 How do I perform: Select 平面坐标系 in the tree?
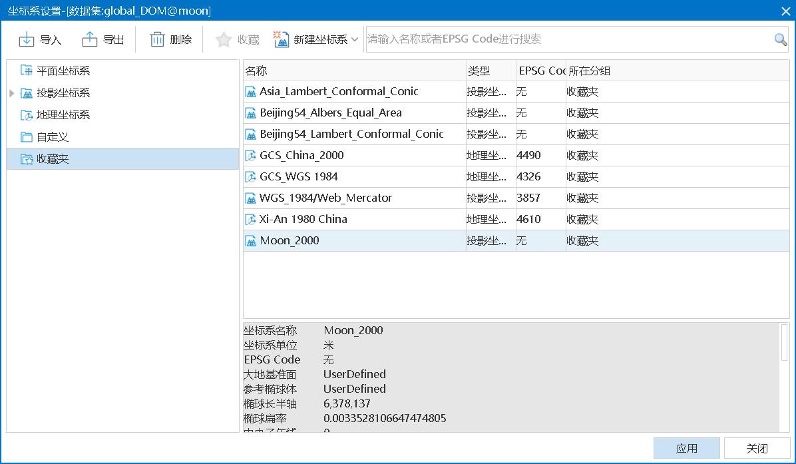tap(63, 71)
